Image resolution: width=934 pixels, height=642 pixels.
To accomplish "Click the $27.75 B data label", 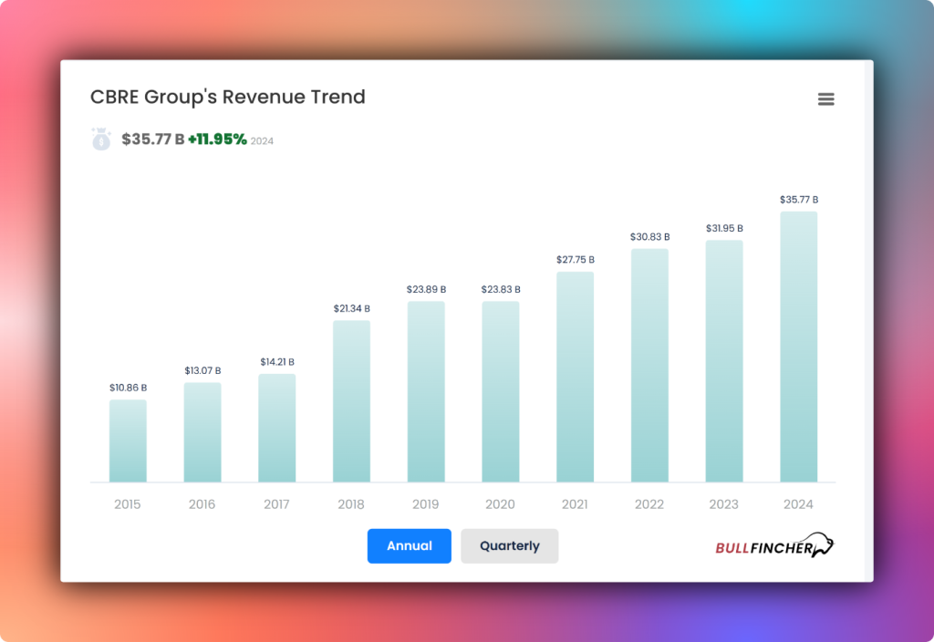I will 576,260.
